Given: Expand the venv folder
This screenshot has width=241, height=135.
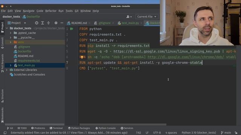Looking at the screenshot, I should [11, 42].
